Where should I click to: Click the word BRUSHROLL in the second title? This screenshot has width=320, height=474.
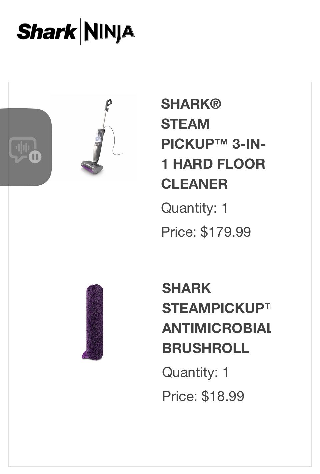coord(206,348)
